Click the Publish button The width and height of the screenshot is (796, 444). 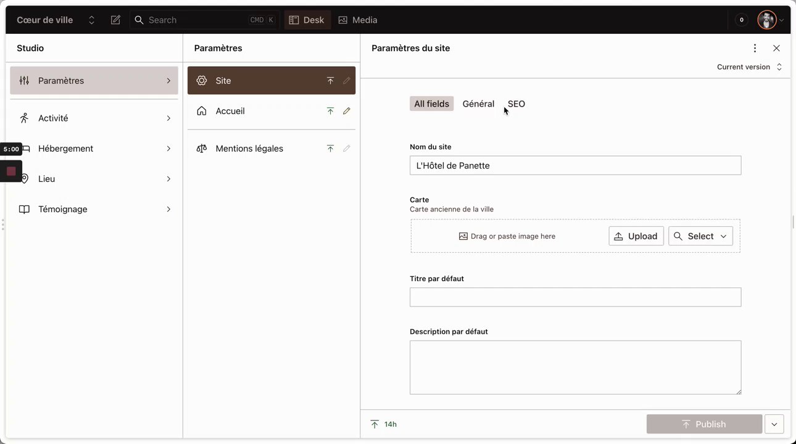click(704, 424)
